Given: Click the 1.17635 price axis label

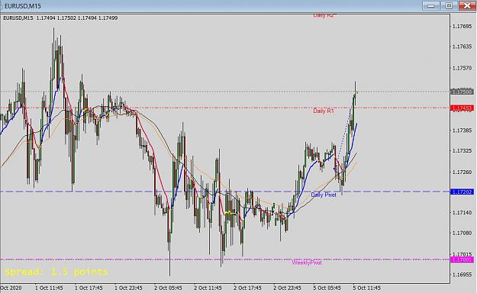Looking at the screenshot, I should (462, 47).
